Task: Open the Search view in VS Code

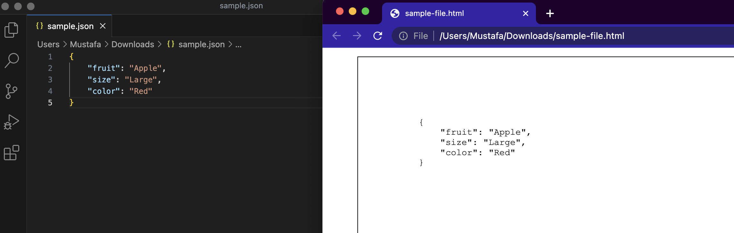Action: click(12, 60)
